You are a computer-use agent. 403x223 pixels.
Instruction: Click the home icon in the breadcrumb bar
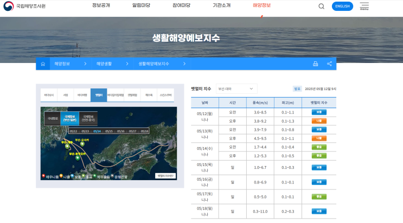click(42, 64)
